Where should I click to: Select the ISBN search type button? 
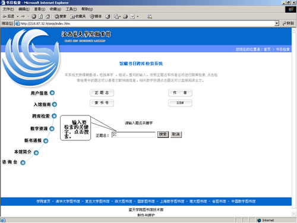tap(180, 103)
